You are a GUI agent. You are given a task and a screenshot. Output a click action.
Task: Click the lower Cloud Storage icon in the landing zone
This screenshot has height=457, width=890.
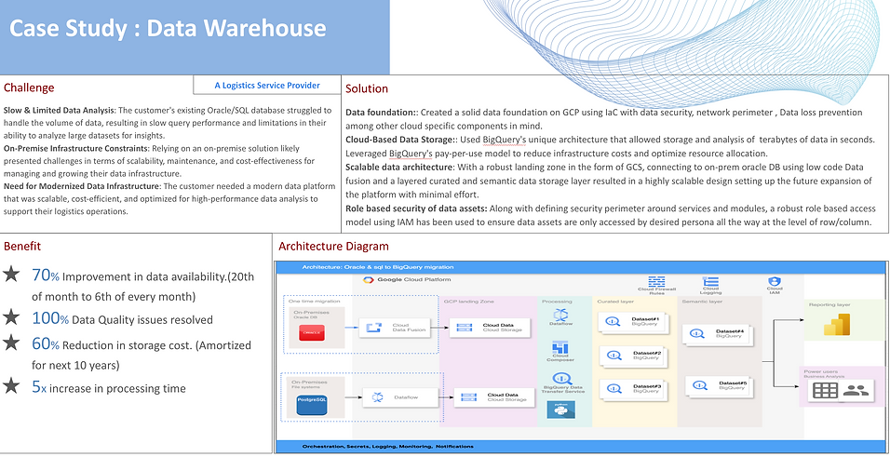point(468,397)
